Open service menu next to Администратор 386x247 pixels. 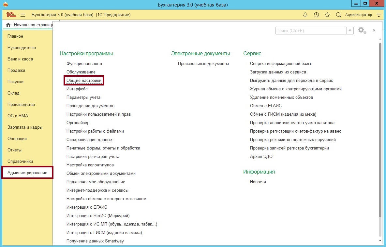379,15
